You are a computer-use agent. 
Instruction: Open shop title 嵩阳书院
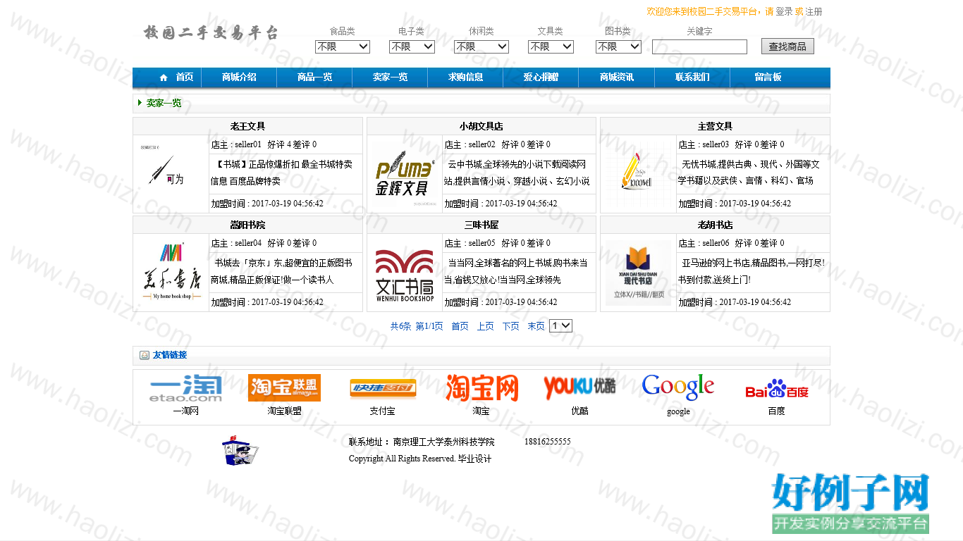(x=247, y=225)
